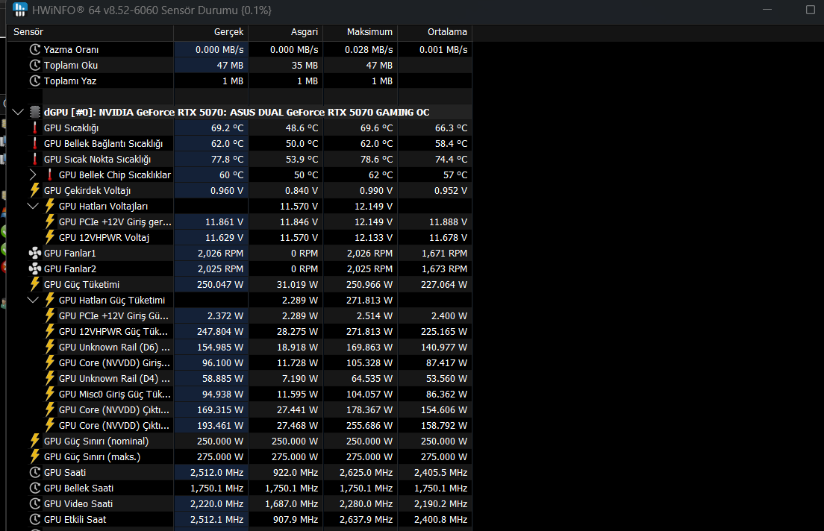The image size is (824, 531).
Task: Click lightning icon of GPU 12VHPWR Güç Tük... row
Action: point(50,331)
